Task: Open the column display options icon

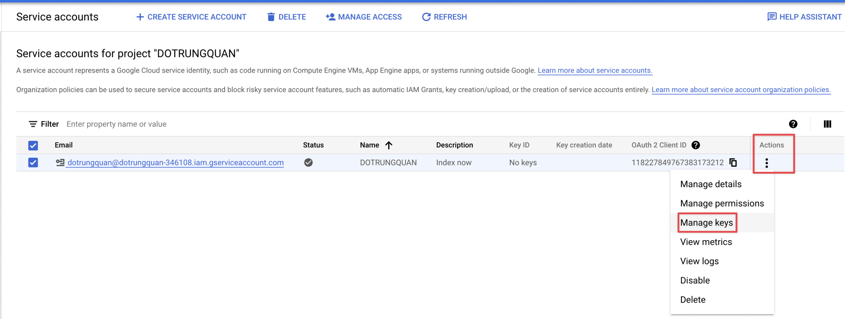Action: point(827,124)
